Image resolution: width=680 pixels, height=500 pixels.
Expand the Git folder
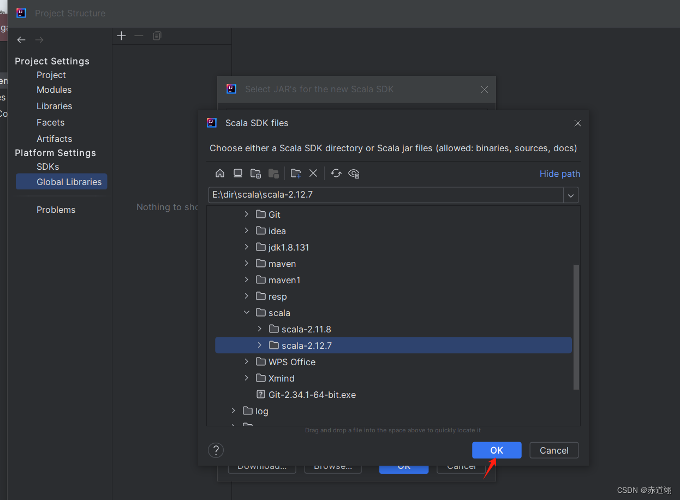click(247, 215)
